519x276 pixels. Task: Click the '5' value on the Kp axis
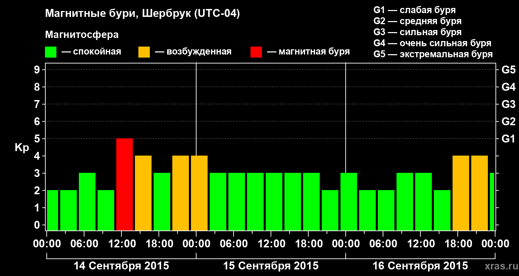pyautogui.click(x=37, y=139)
